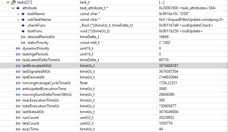228x132 pixels.
Task: Click the movingSumDeltaTime10thUs value 26004390
Action: click(167, 95)
